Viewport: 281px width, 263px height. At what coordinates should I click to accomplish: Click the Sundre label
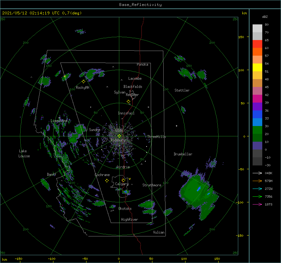(95, 130)
